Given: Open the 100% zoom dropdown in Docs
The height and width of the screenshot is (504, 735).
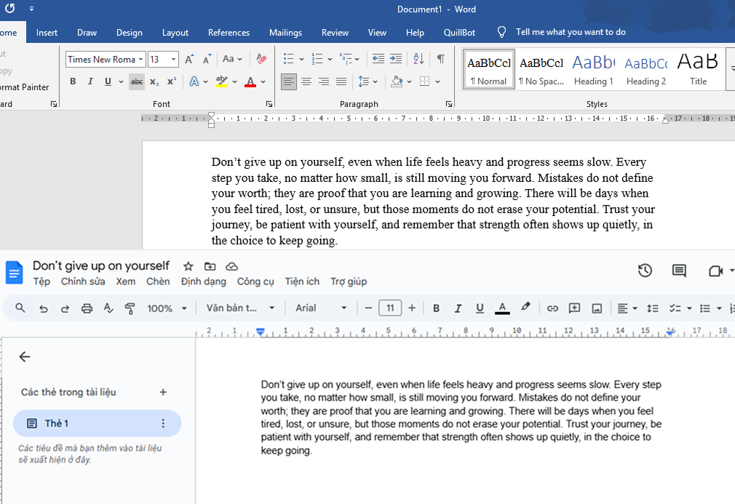Looking at the screenshot, I should pyautogui.click(x=167, y=308).
